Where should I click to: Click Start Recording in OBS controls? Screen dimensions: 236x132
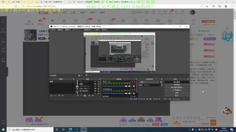[176, 85]
